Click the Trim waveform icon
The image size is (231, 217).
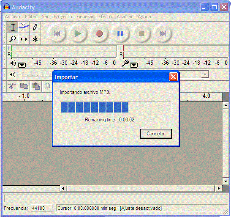[47, 86]
